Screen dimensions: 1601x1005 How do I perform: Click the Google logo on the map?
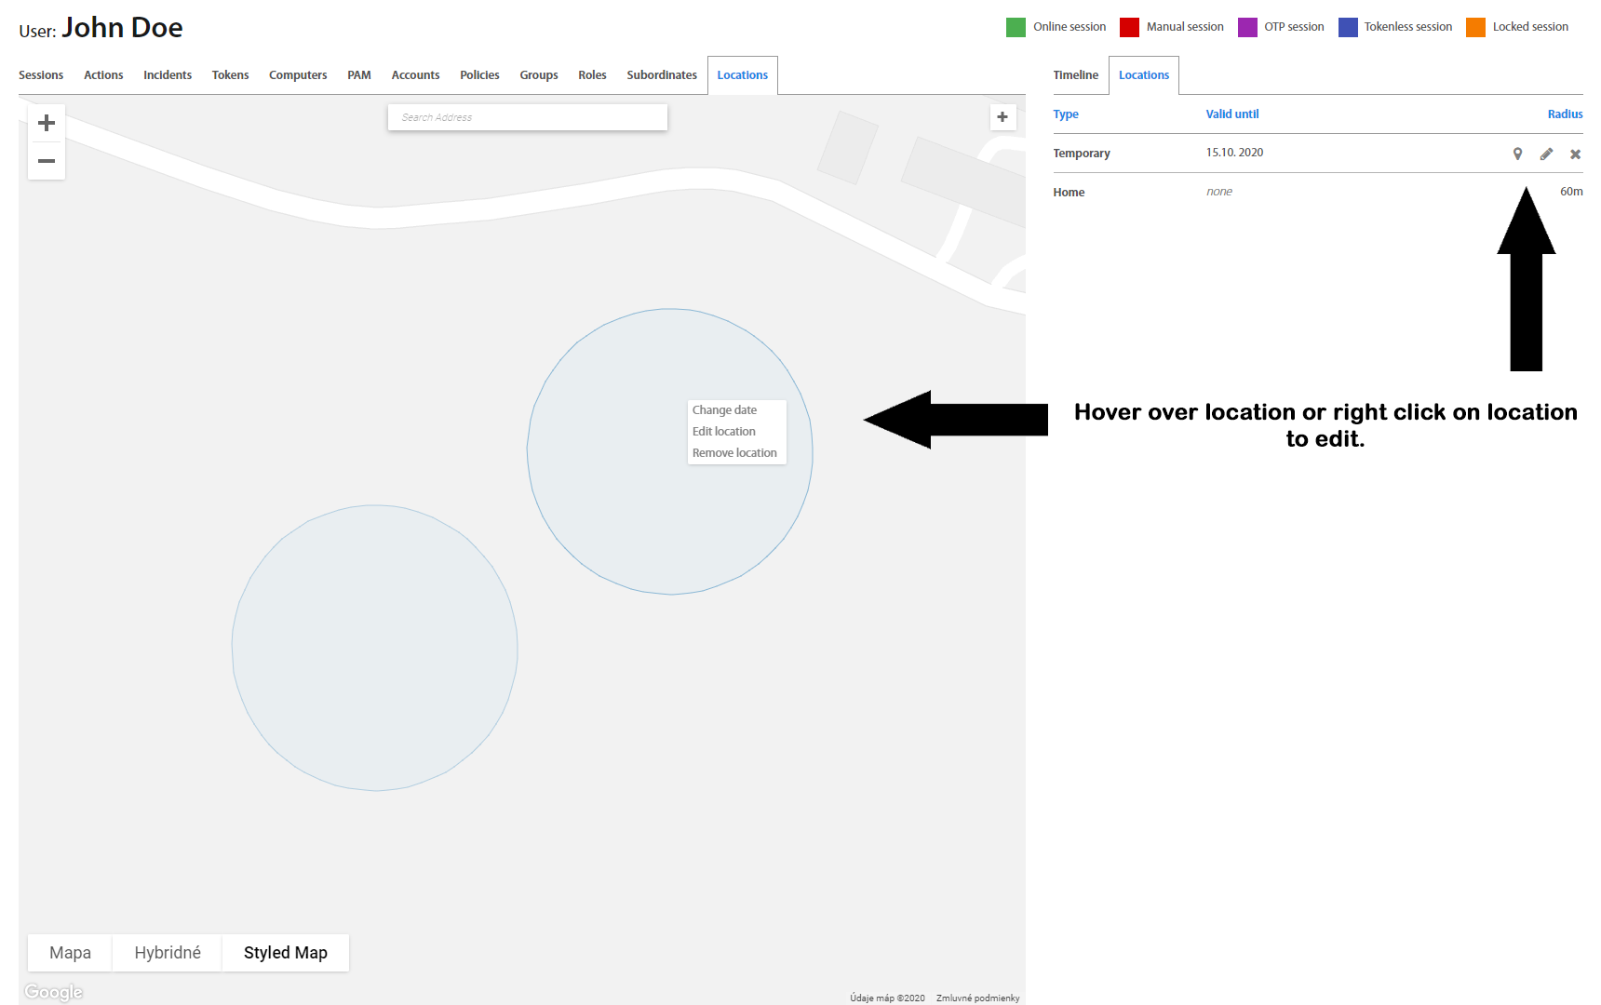(54, 992)
